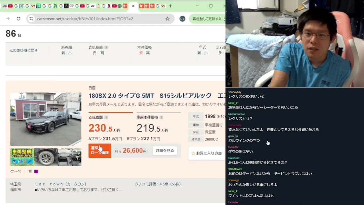Screen dimensions: 364x205
Task: Sort 新着順 by 古 (oldest)
Action: (x=70, y=53)
